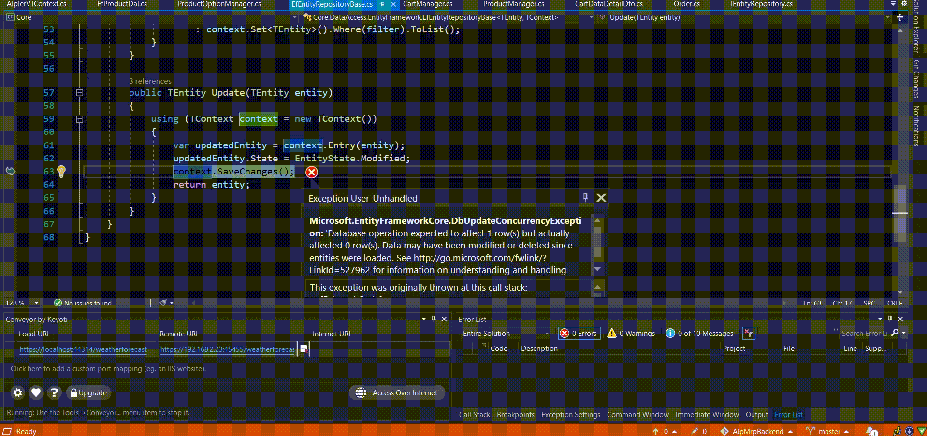Click the 3 references CodeLens link
927x436 pixels.
150,81
